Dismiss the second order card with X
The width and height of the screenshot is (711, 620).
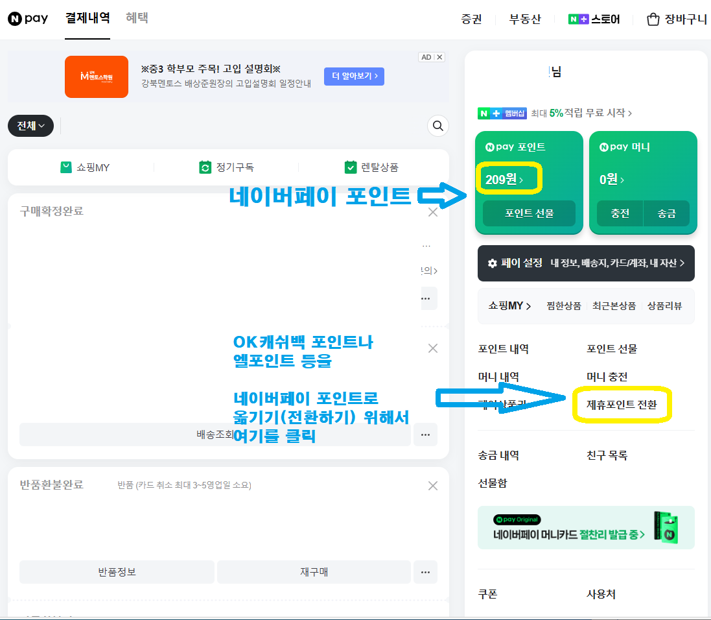point(433,348)
